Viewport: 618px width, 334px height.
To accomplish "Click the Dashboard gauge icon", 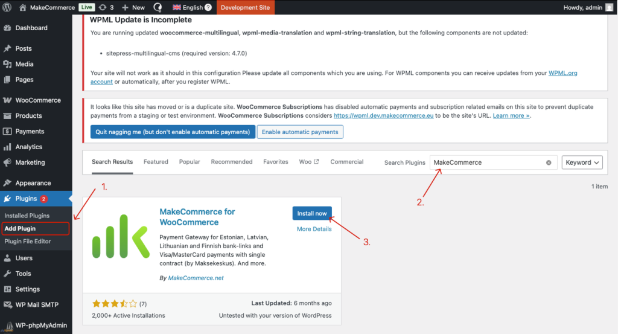I will (x=7, y=28).
